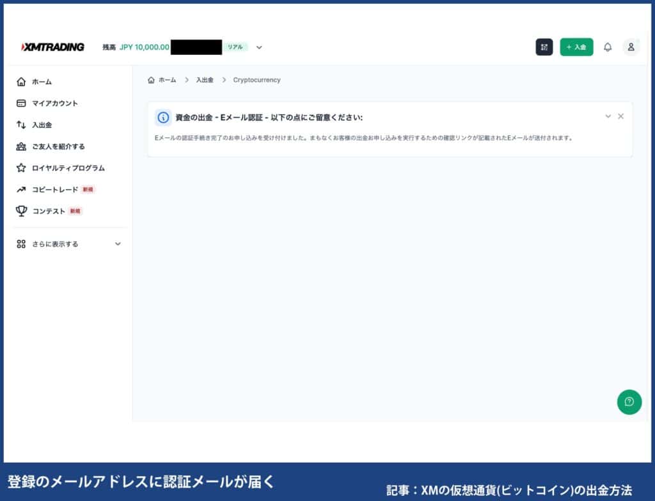Image resolution: width=655 pixels, height=501 pixels.
Task: Dismiss the notice using the X
Action: click(620, 116)
